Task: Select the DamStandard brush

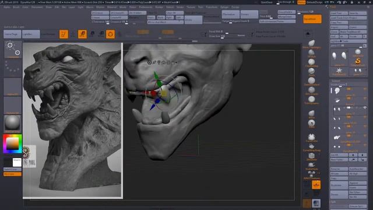Action: pos(311,82)
